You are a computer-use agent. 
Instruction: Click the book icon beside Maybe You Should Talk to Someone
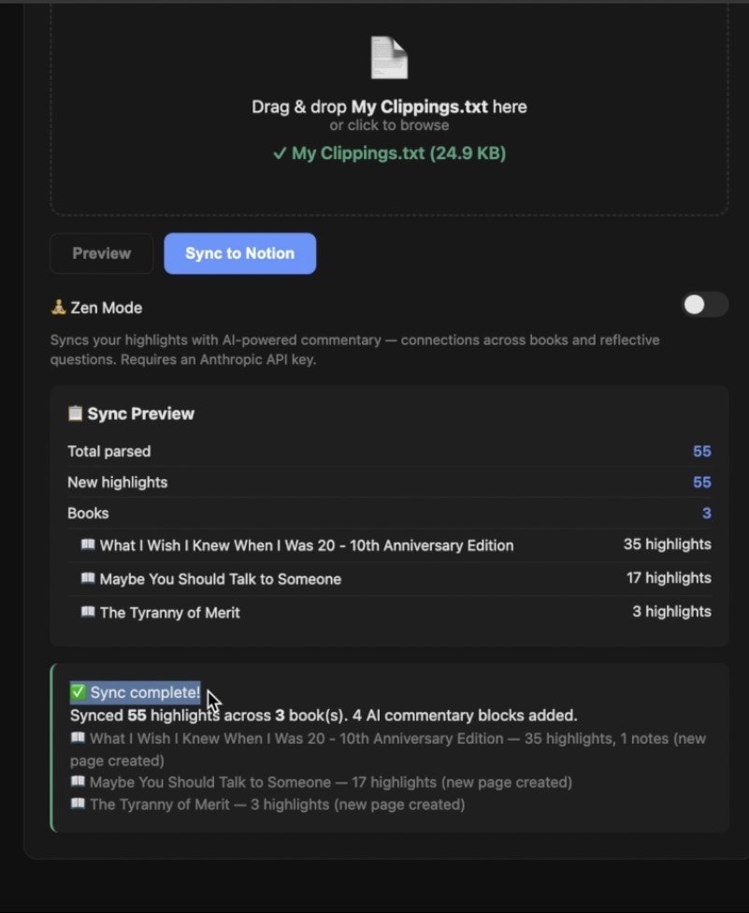pos(87,577)
